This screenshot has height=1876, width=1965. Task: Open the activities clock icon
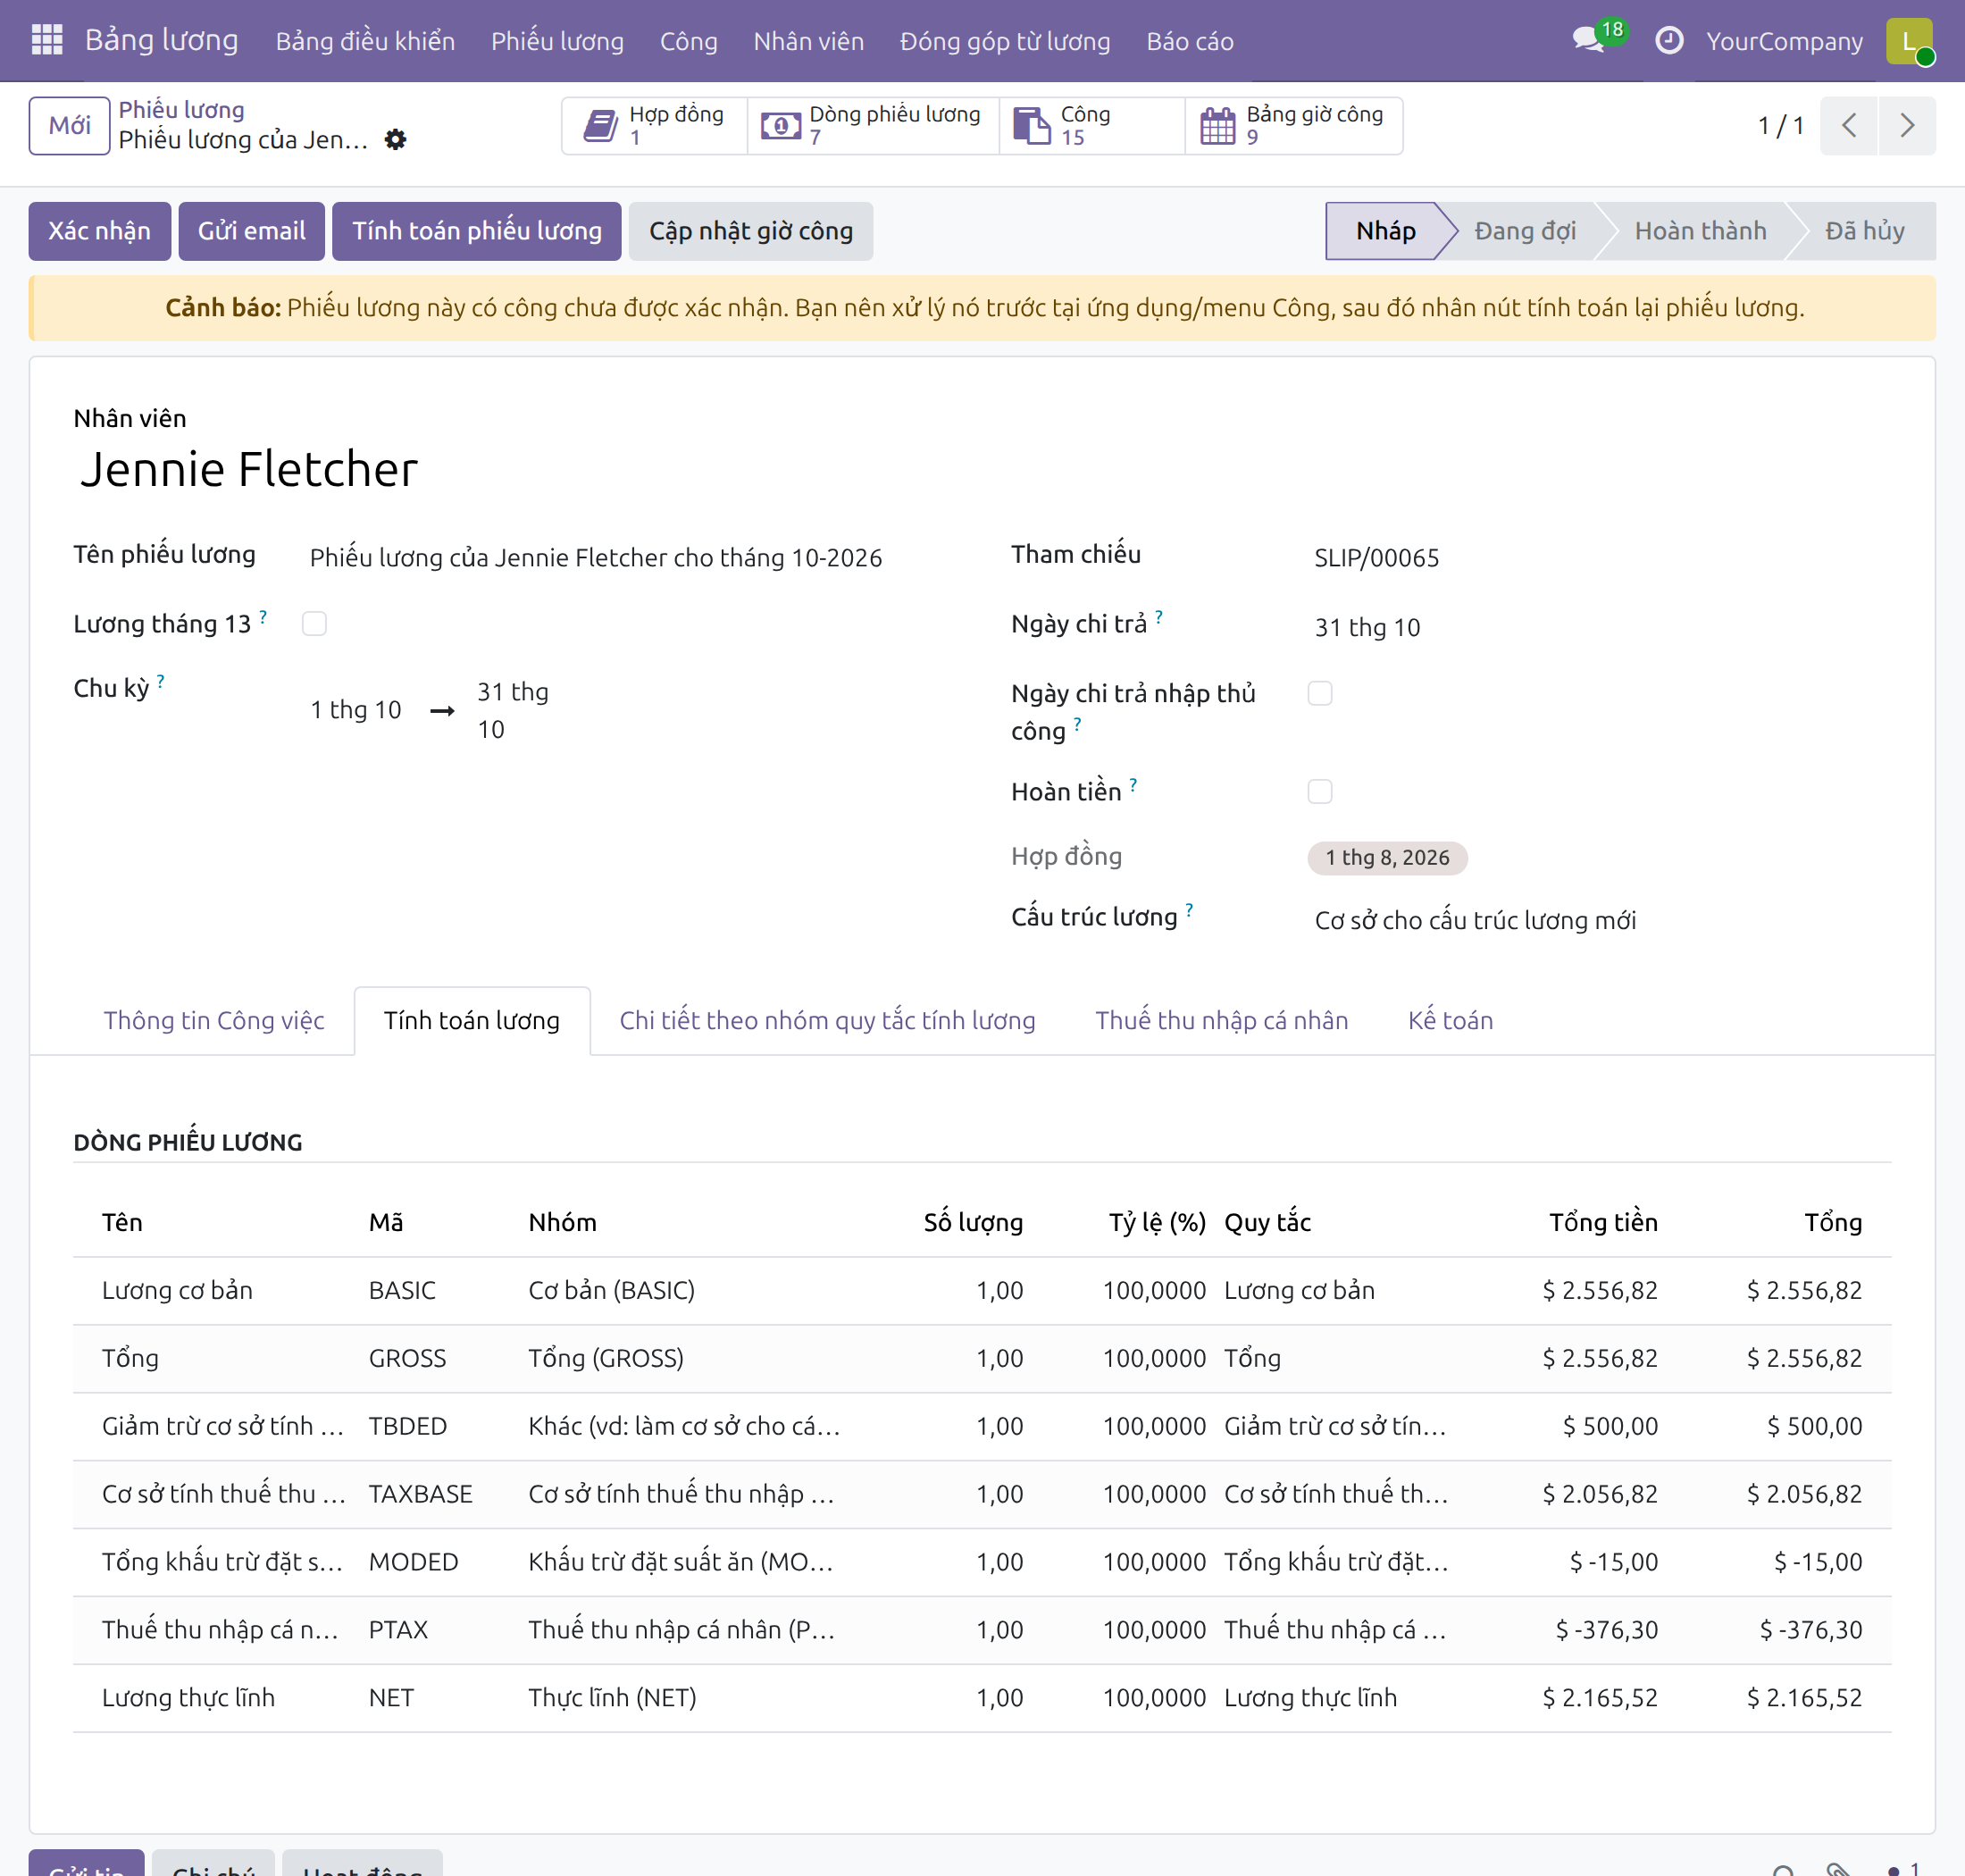(x=1669, y=40)
